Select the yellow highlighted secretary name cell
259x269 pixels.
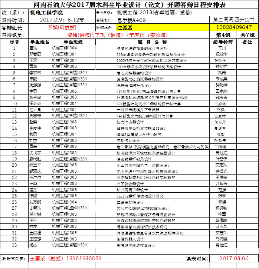163,27
